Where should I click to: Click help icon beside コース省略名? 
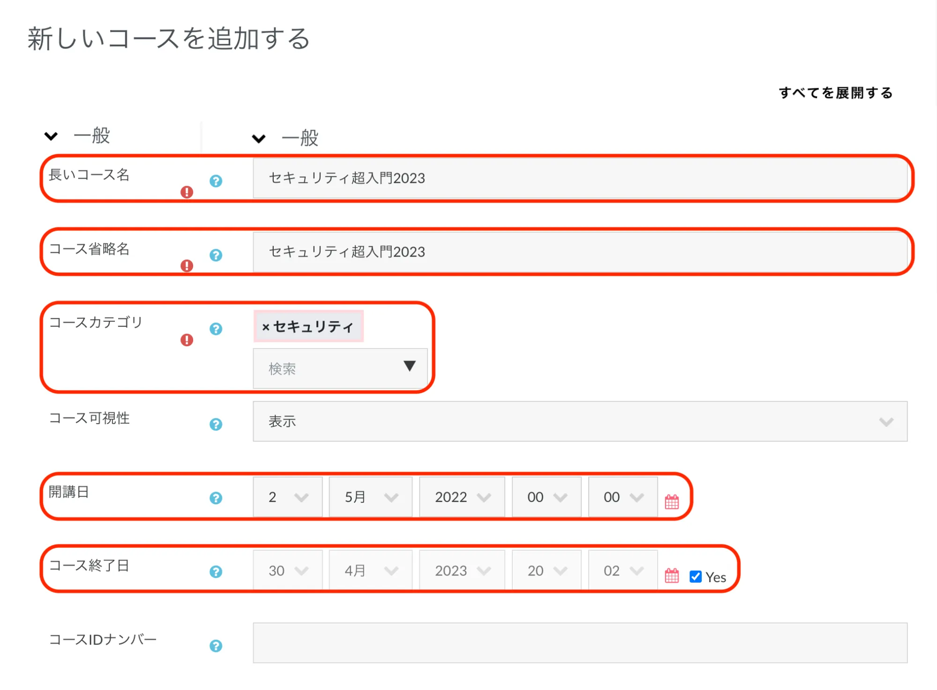click(216, 255)
